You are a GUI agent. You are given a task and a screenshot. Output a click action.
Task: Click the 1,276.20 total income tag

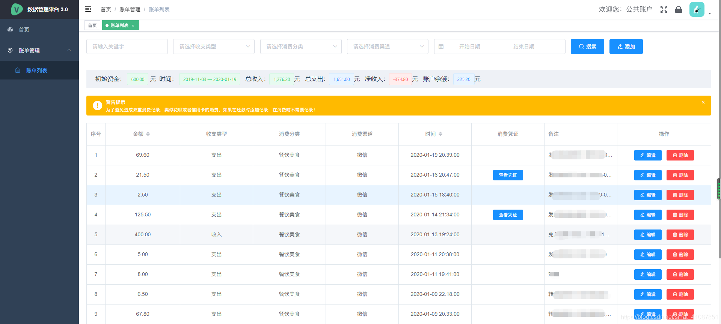282,79
